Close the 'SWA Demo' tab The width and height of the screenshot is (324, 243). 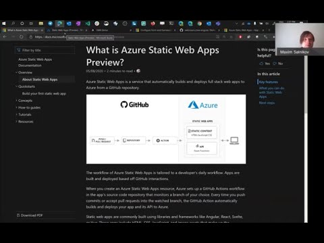(x=131, y=30)
